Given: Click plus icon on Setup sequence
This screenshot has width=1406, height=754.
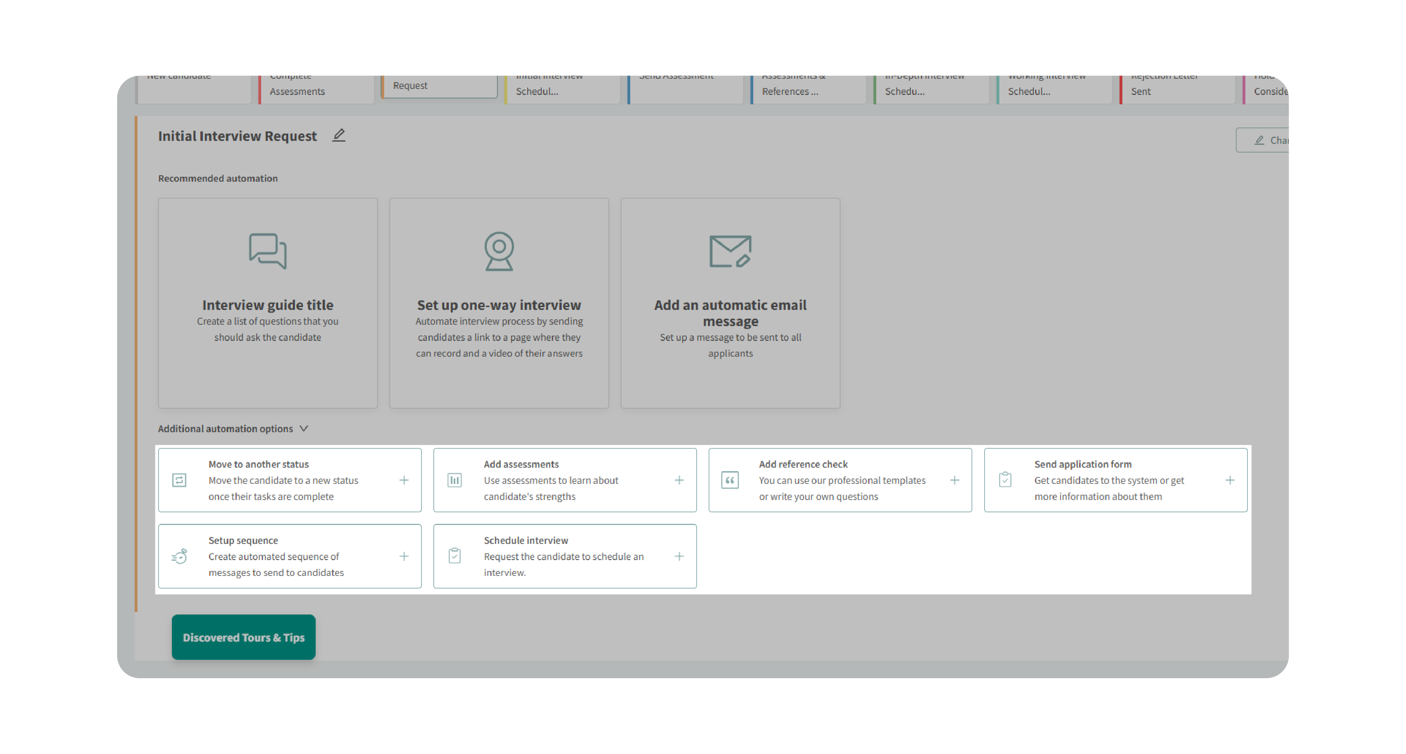Looking at the screenshot, I should pyautogui.click(x=404, y=557).
